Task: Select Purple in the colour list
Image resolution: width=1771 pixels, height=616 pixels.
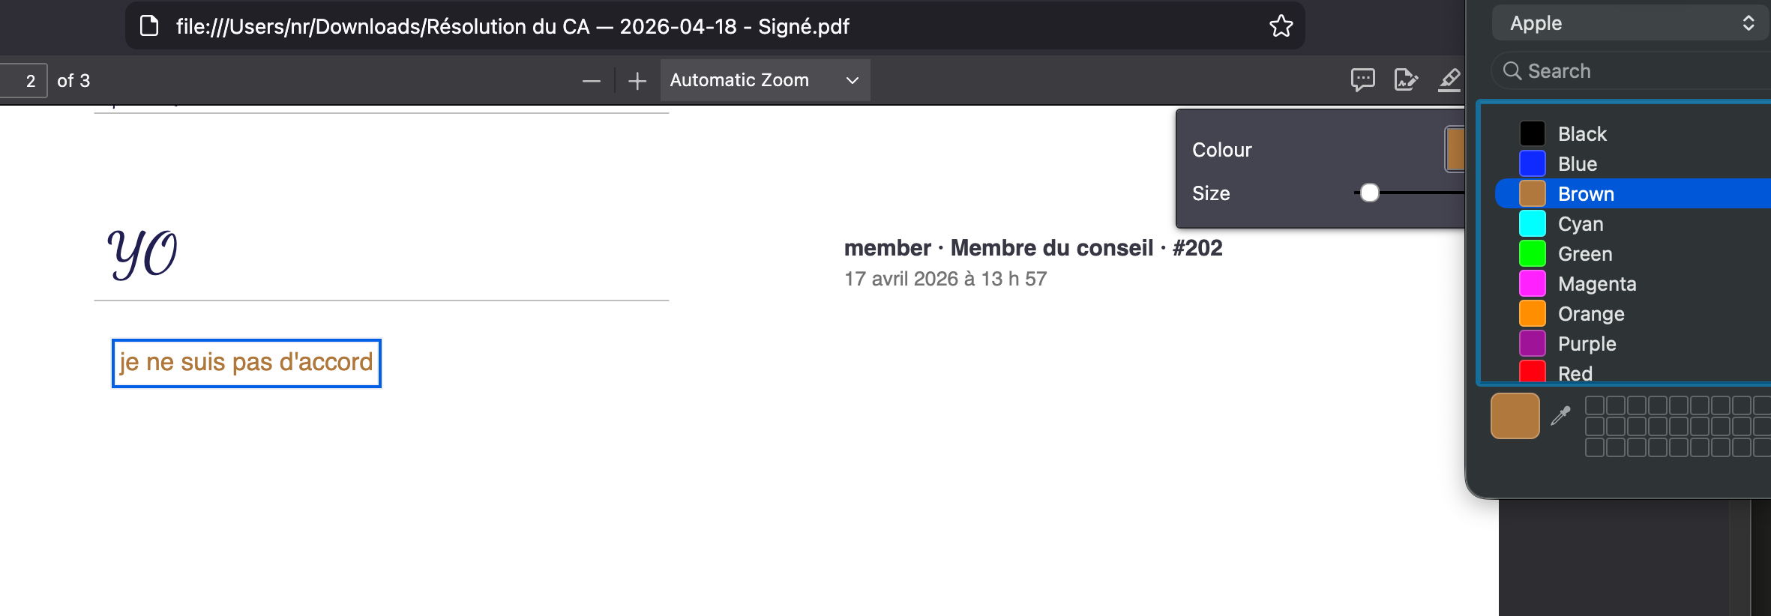Action: pyautogui.click(x=1587, y=344)
